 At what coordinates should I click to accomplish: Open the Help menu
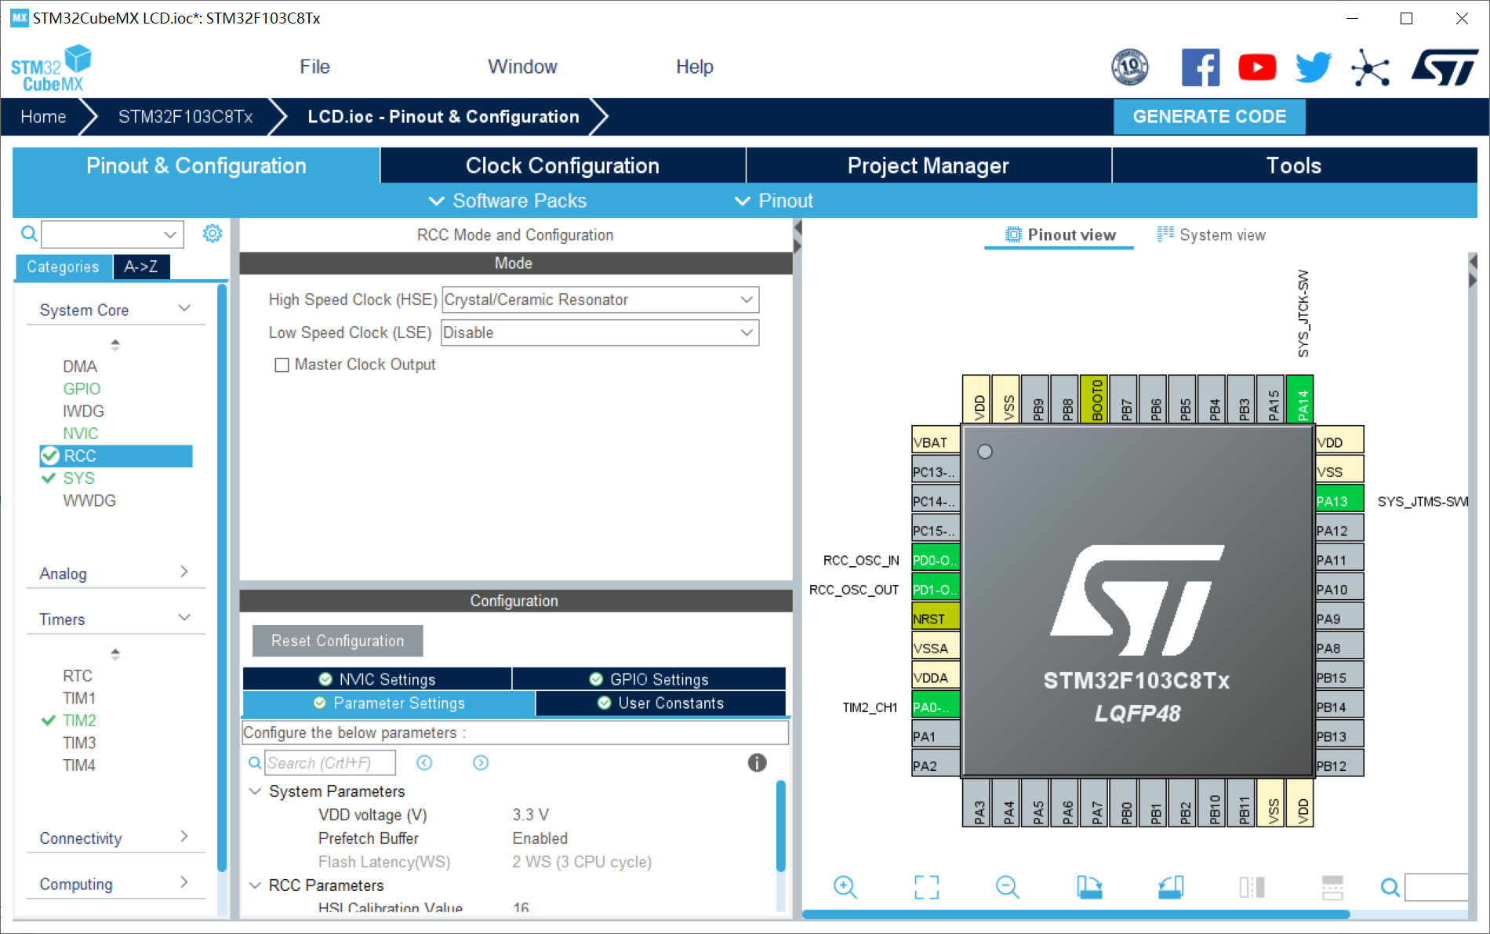[694, 67]
